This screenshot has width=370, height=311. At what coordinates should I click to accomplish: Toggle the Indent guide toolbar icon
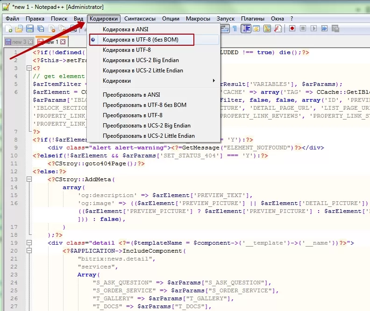(246, 29)
